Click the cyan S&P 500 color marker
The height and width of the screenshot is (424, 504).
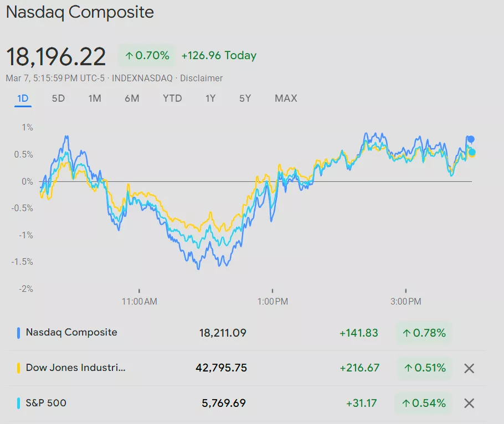point(18,403)
